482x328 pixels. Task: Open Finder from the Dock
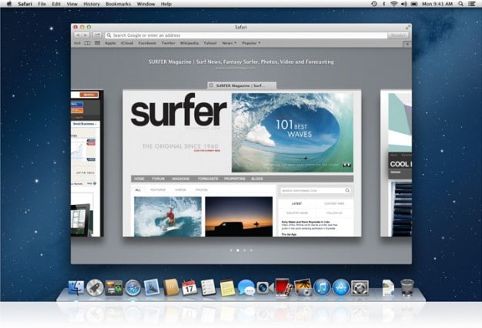coord(76,288)
